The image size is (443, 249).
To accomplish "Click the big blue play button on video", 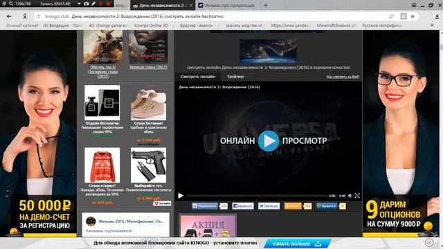I will [x=269, y=140].
